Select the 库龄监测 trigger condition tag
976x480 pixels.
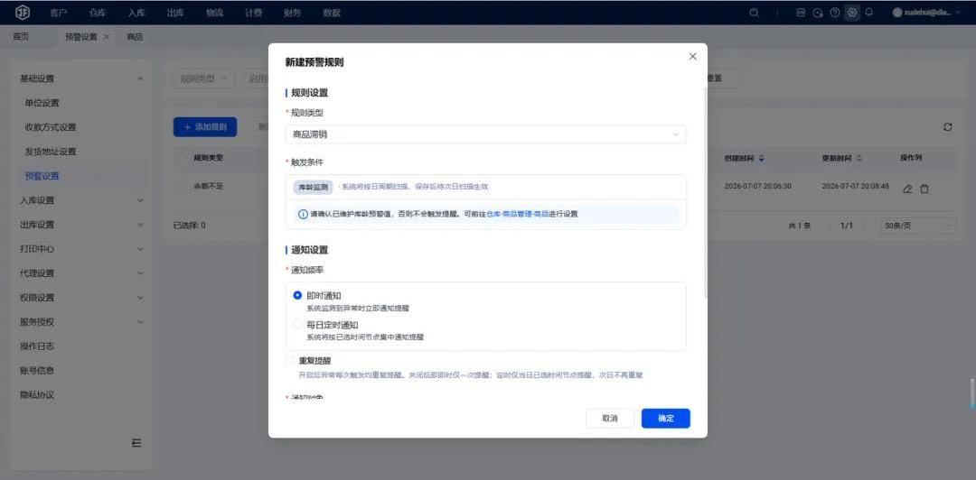point(313,187)
